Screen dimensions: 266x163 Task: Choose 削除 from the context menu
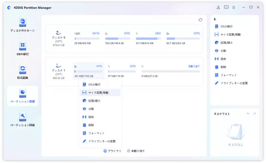click(100, 125)
